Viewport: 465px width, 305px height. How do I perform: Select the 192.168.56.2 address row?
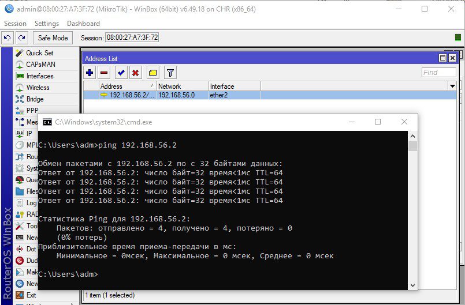coord(270,95)
